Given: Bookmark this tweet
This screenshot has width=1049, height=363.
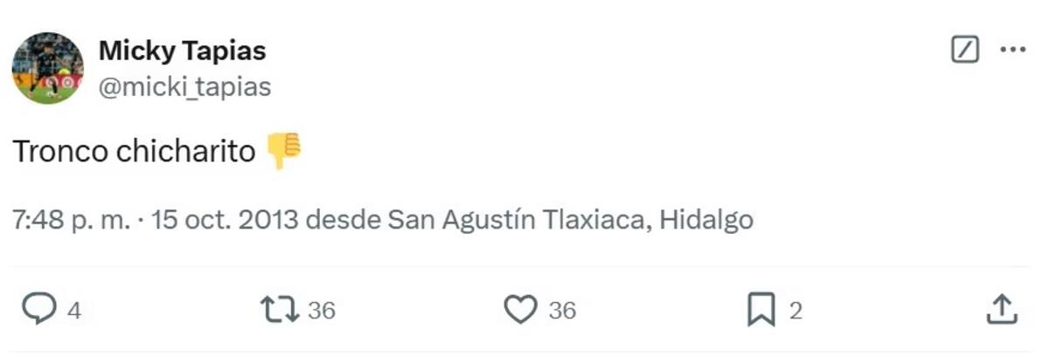Looking at the screenshot, I should point(761,311).
